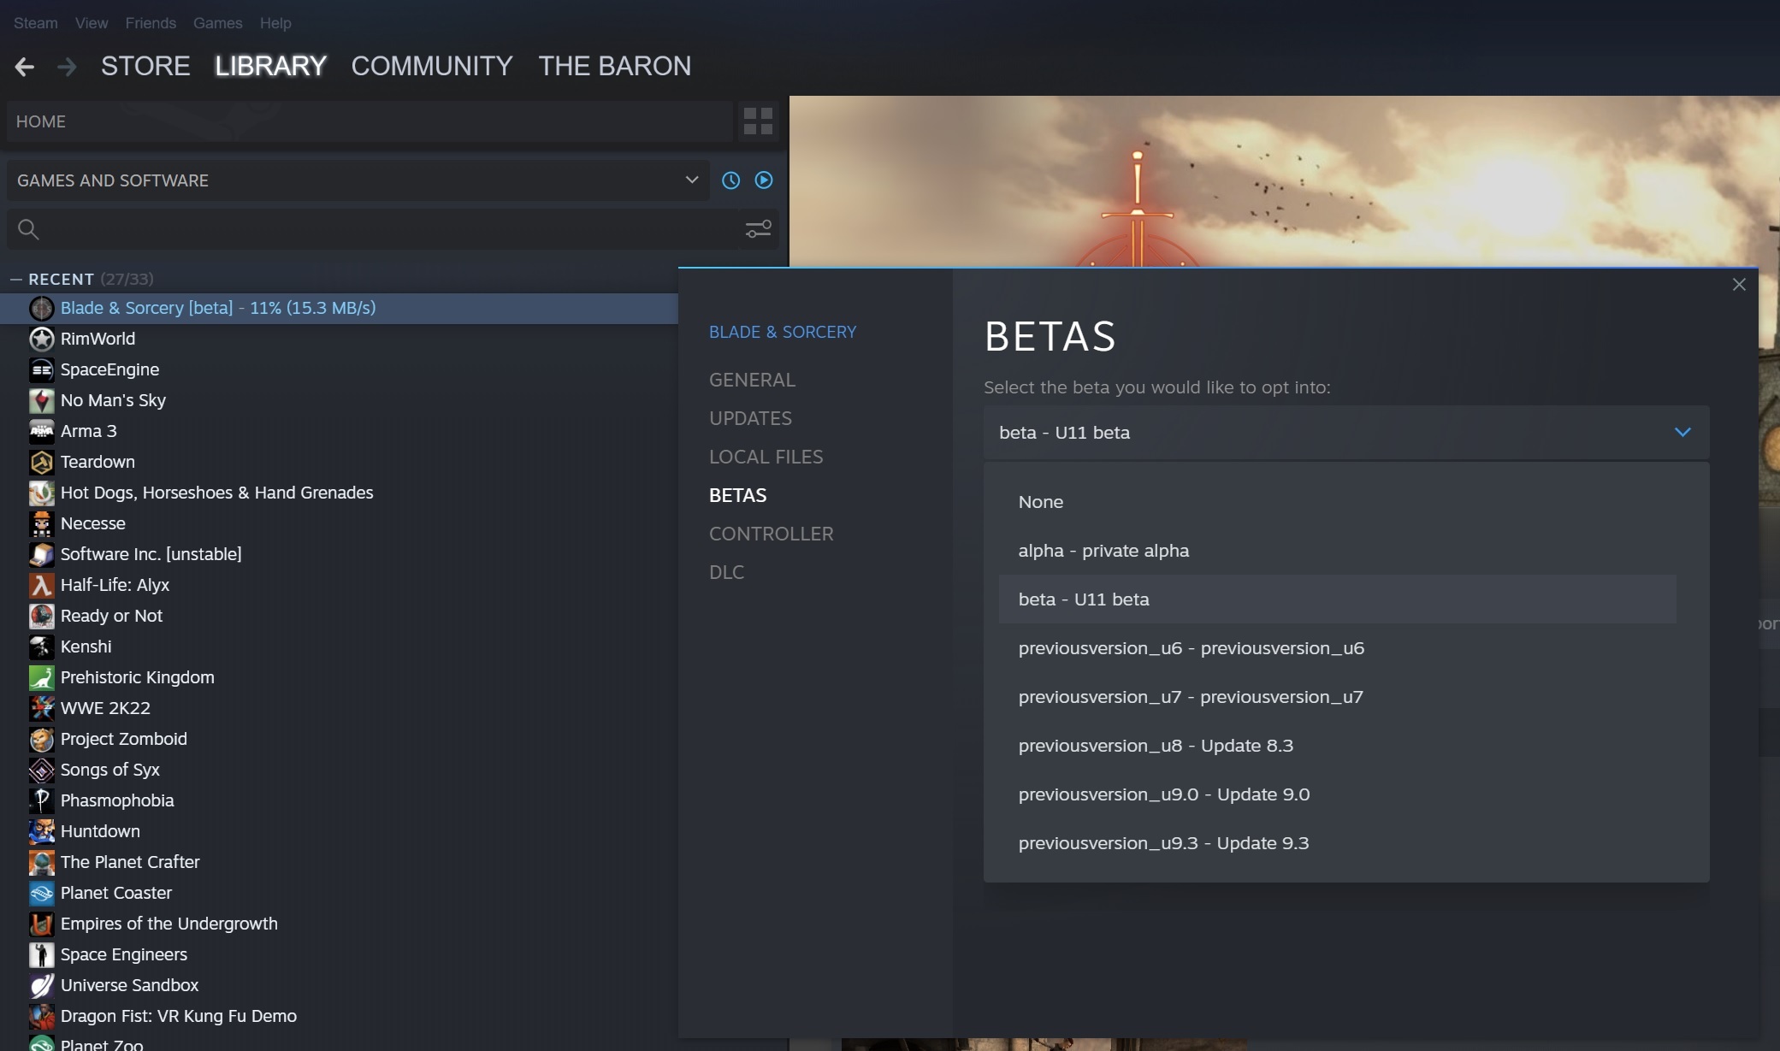The height and width of the screenshot is (1051, 1780).
Task: Select the LIBRARY tab
Action: (x=270, y=65)
